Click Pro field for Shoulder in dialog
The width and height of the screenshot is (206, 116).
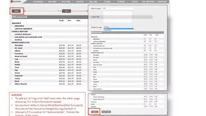click(151, 55)
